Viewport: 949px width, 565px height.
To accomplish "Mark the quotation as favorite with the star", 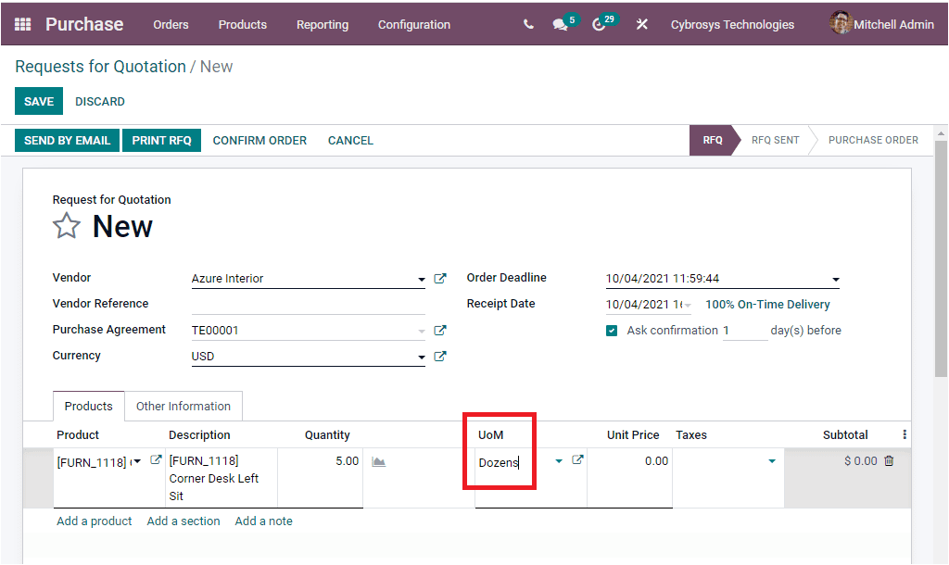I will (x=66, y=225).
